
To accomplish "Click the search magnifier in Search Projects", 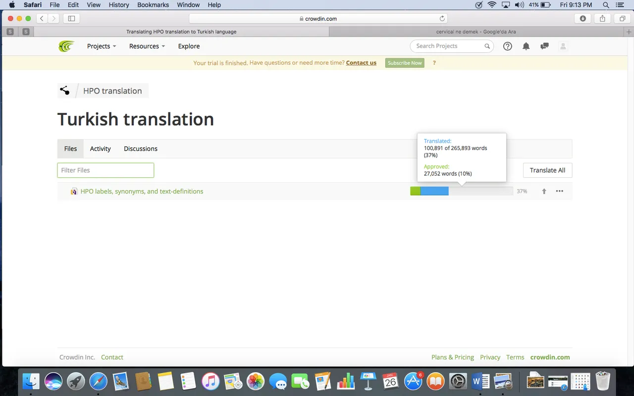I will pyautogui.click(x=487, y=46).
